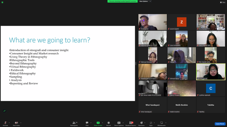Expand share options caret beside Share Screen
Viewport: 227px width, 127px height.
[103, 123]
